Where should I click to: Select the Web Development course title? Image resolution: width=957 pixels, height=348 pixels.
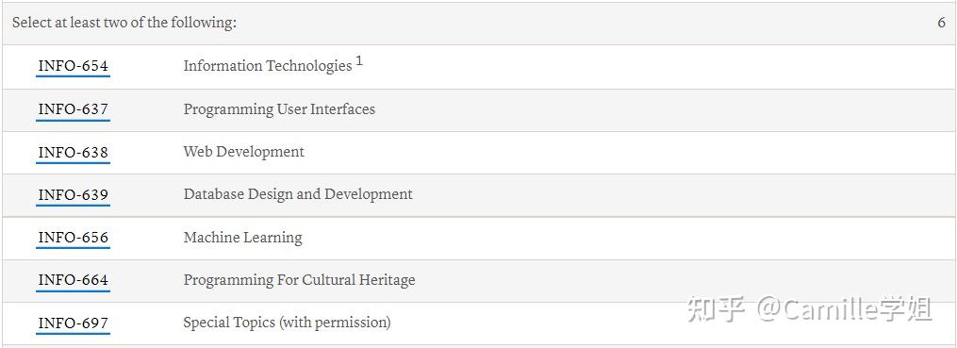click(244, 152)
